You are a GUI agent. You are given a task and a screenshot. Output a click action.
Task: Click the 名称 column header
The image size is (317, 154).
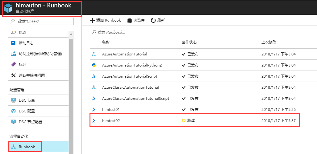[106, 42]
